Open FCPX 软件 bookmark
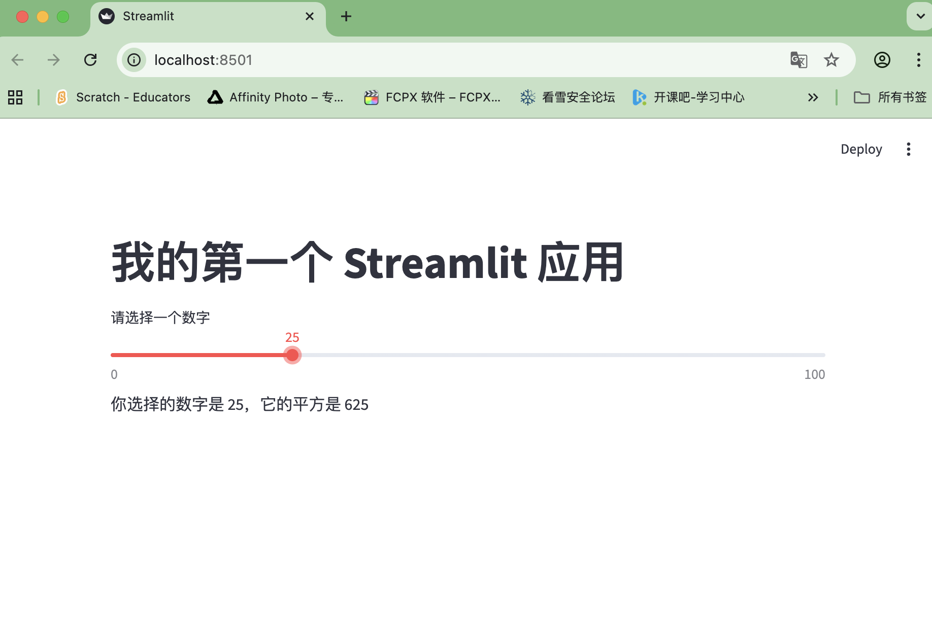 432,97
